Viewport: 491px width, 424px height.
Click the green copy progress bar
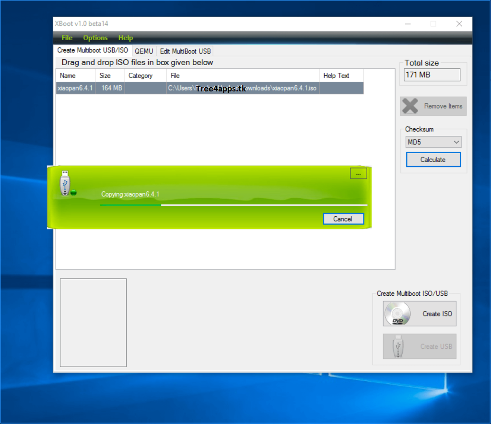(129, 205)
